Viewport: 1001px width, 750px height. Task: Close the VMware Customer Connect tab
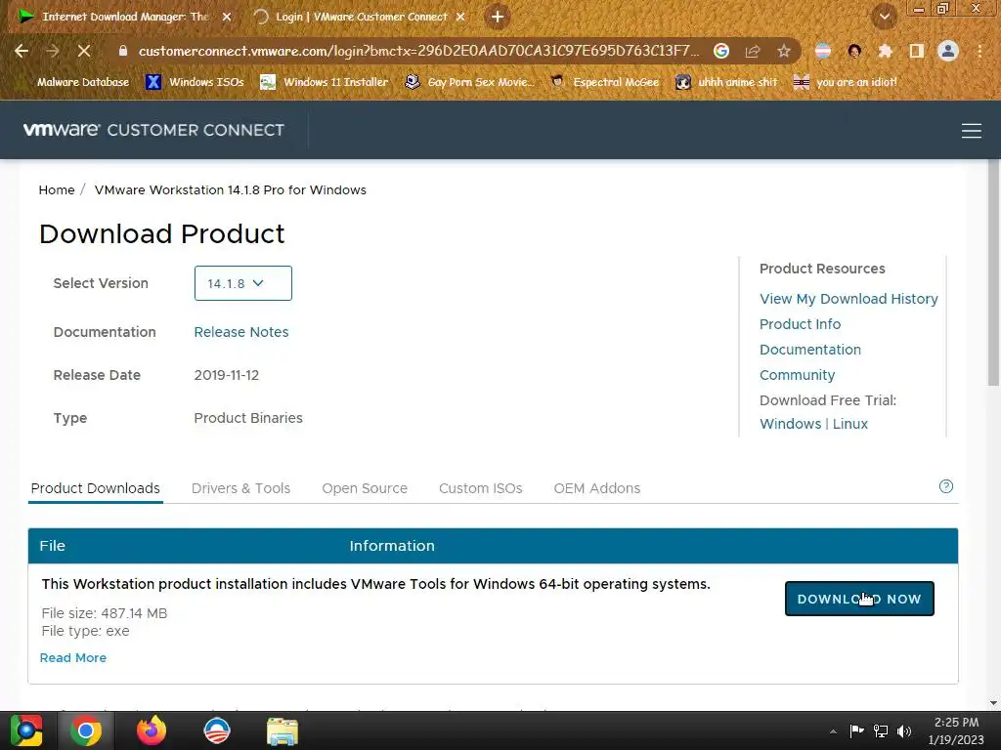click(460, 17)
